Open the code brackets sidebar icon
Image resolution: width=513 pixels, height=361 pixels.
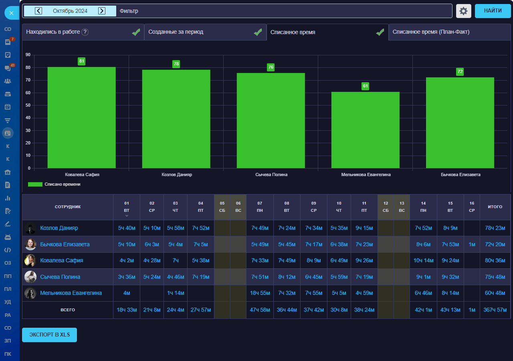pyautogui.click(x=8, y=250)
